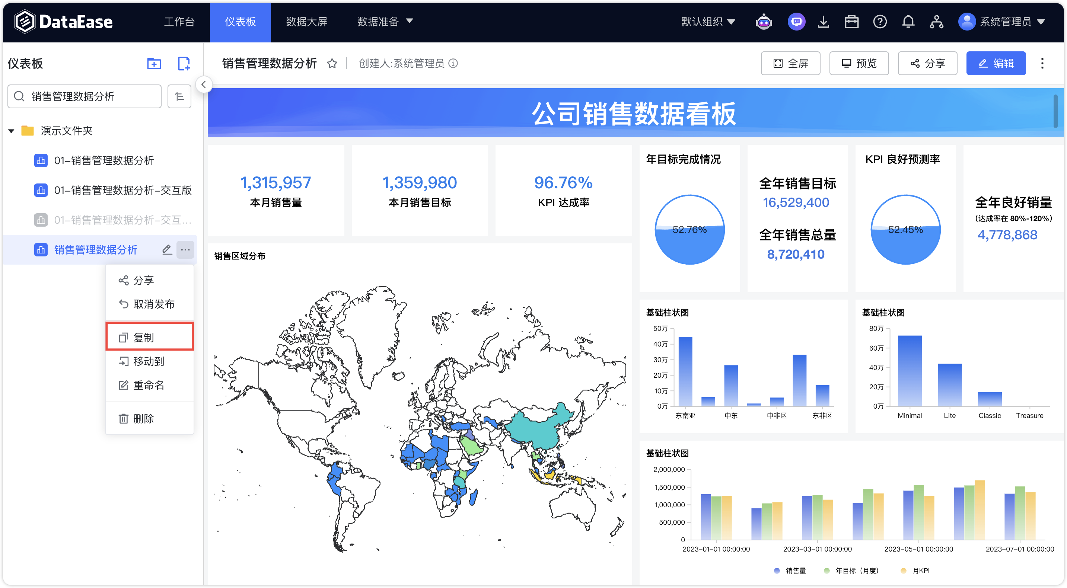Favorite the dashboard with star icon

[332, 64]
